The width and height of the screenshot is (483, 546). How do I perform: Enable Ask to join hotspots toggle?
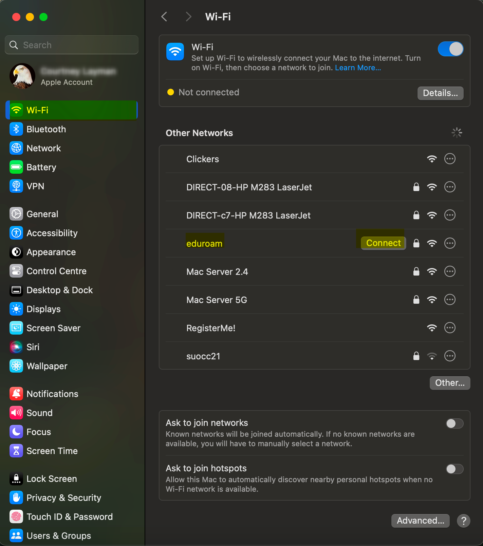[x=454, y=469]
